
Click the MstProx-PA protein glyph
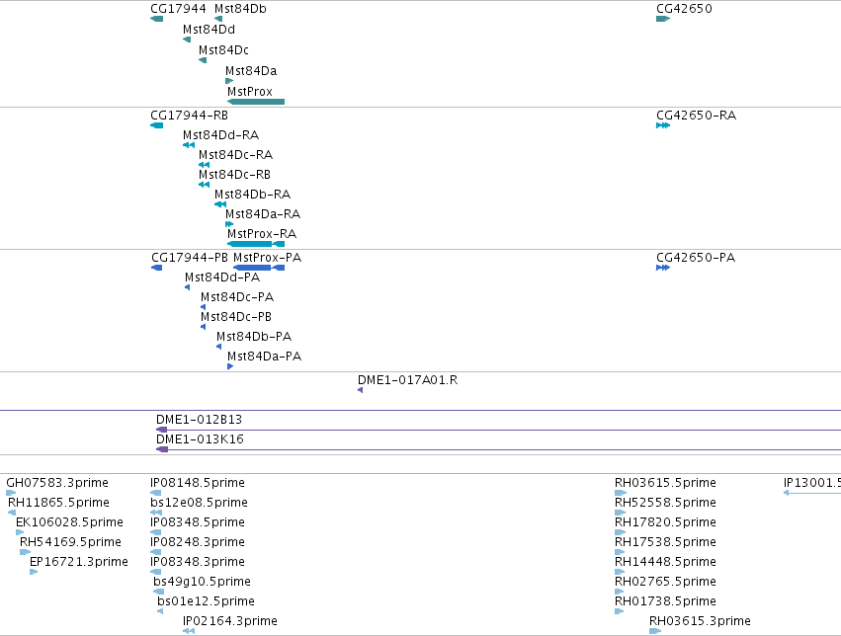[x=259, y=268]
